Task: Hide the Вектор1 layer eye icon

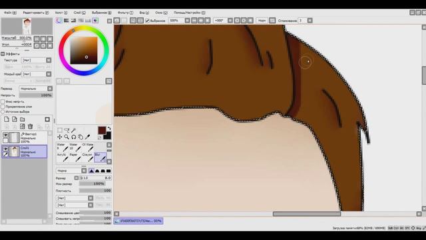Action: coord(5,135)
